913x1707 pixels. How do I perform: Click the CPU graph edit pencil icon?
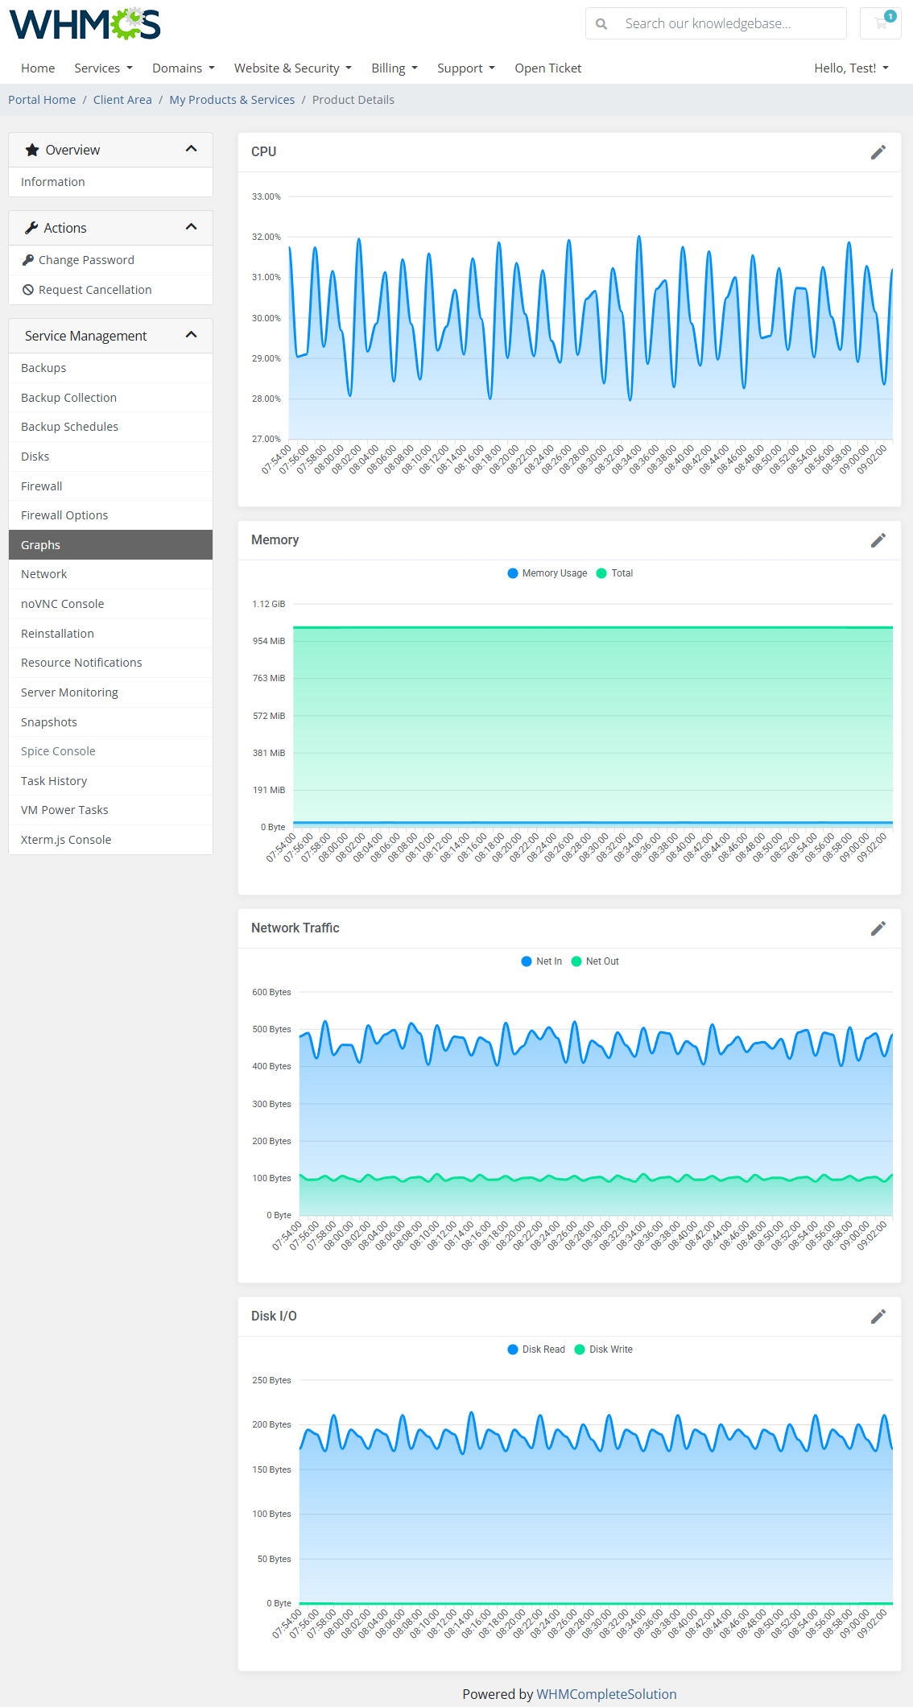click(x=878, y=152)
